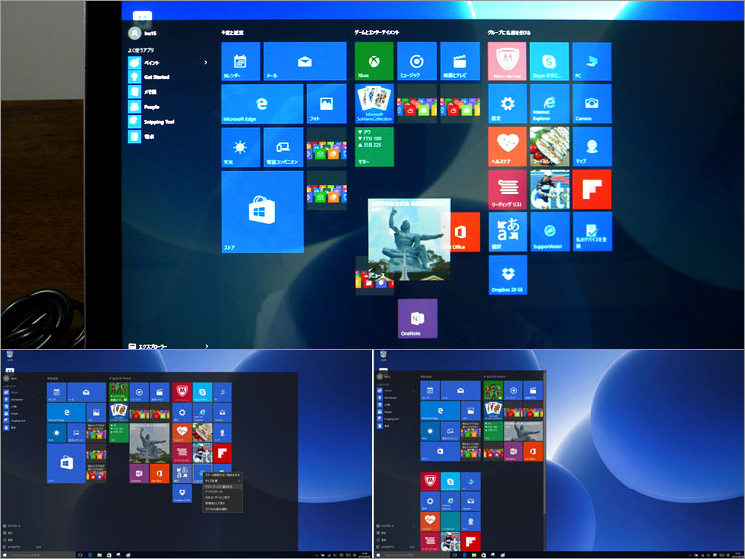The image size is (745, 559).
Task: Click the Windows Start button in bottom-right screenshot
Action: pyautogui.click(x=378, y=555)
